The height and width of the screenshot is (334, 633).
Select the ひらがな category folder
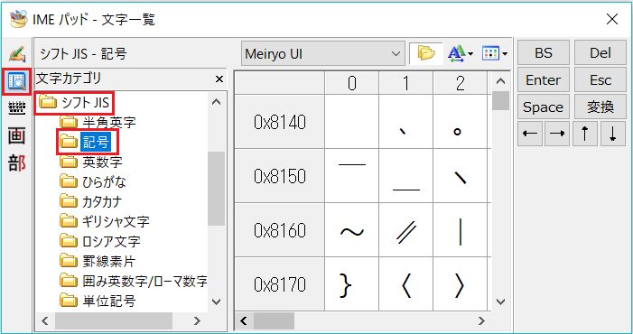click(x=93, y=181)
